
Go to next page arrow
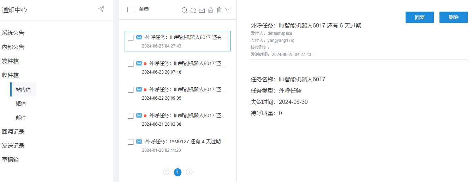[189, 172]
